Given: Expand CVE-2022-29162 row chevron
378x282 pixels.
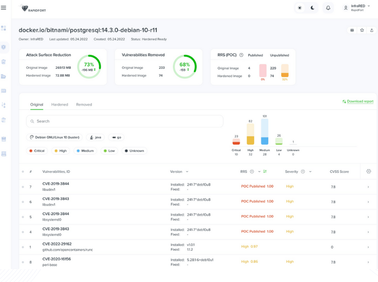Looking at the screenshot, I should click(x=368, y=247).
